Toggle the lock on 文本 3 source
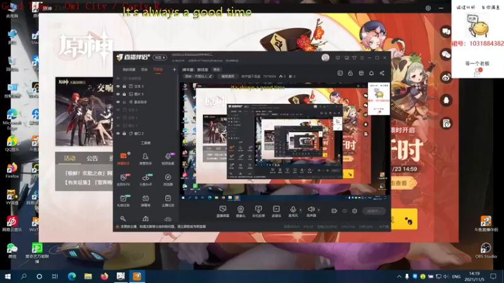 (x=124, y=86)
